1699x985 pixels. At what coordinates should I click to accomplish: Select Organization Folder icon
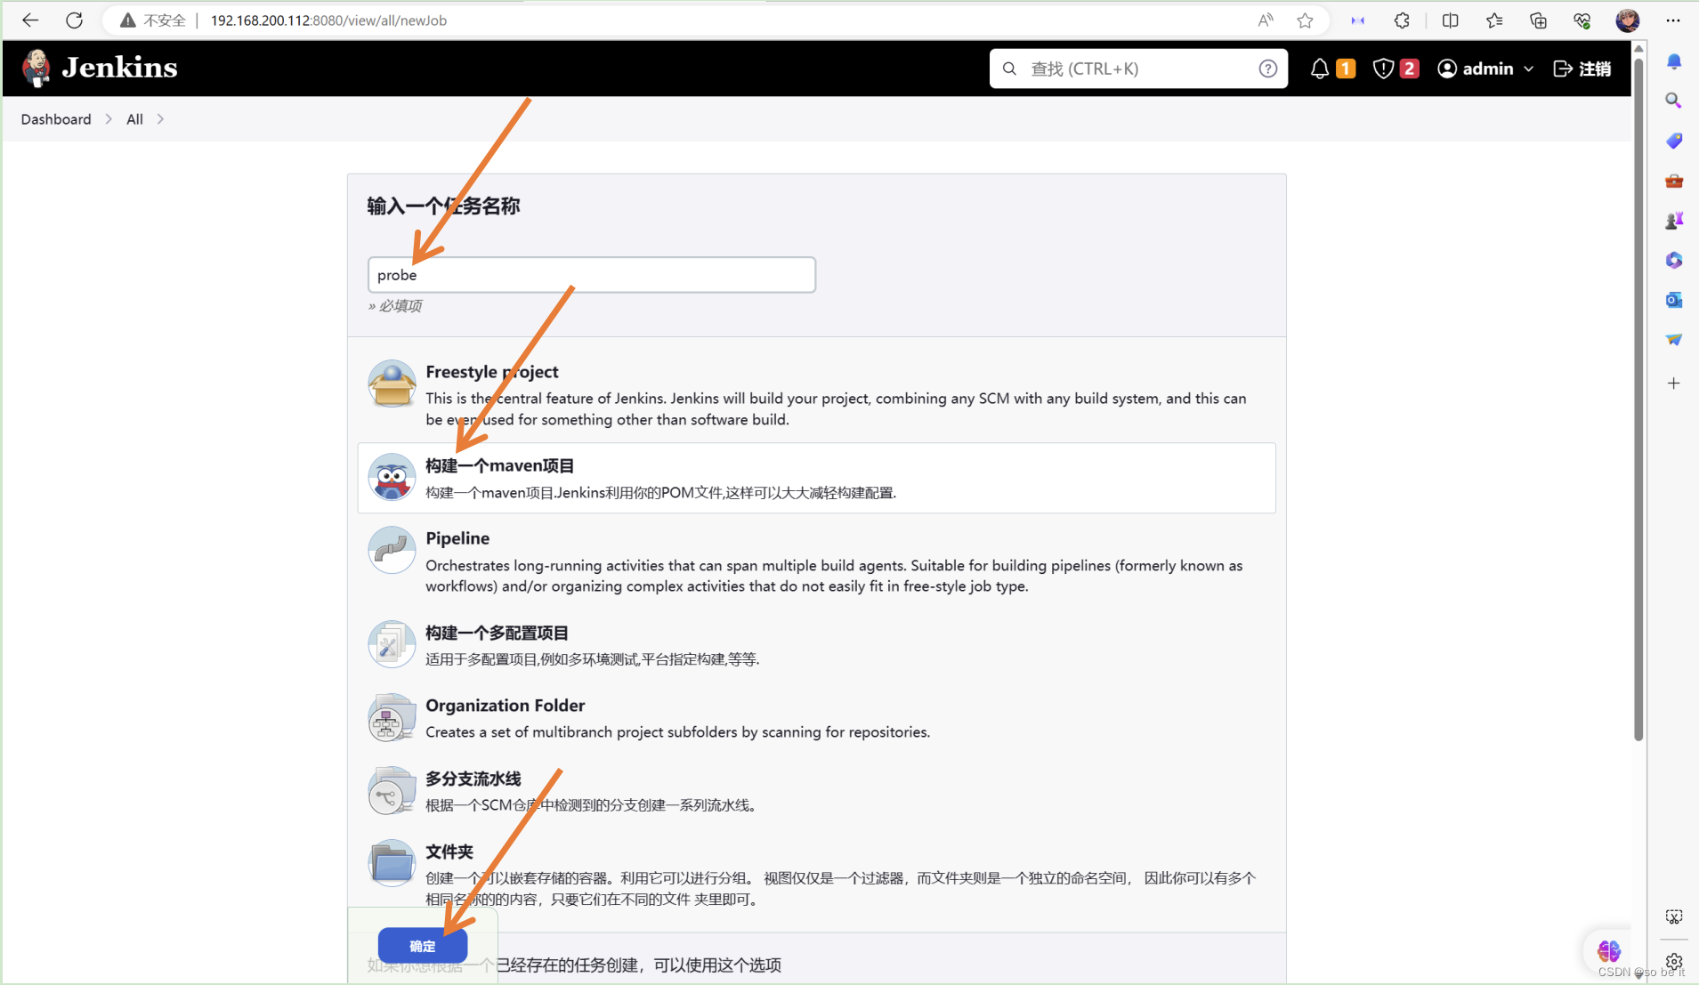392,717
